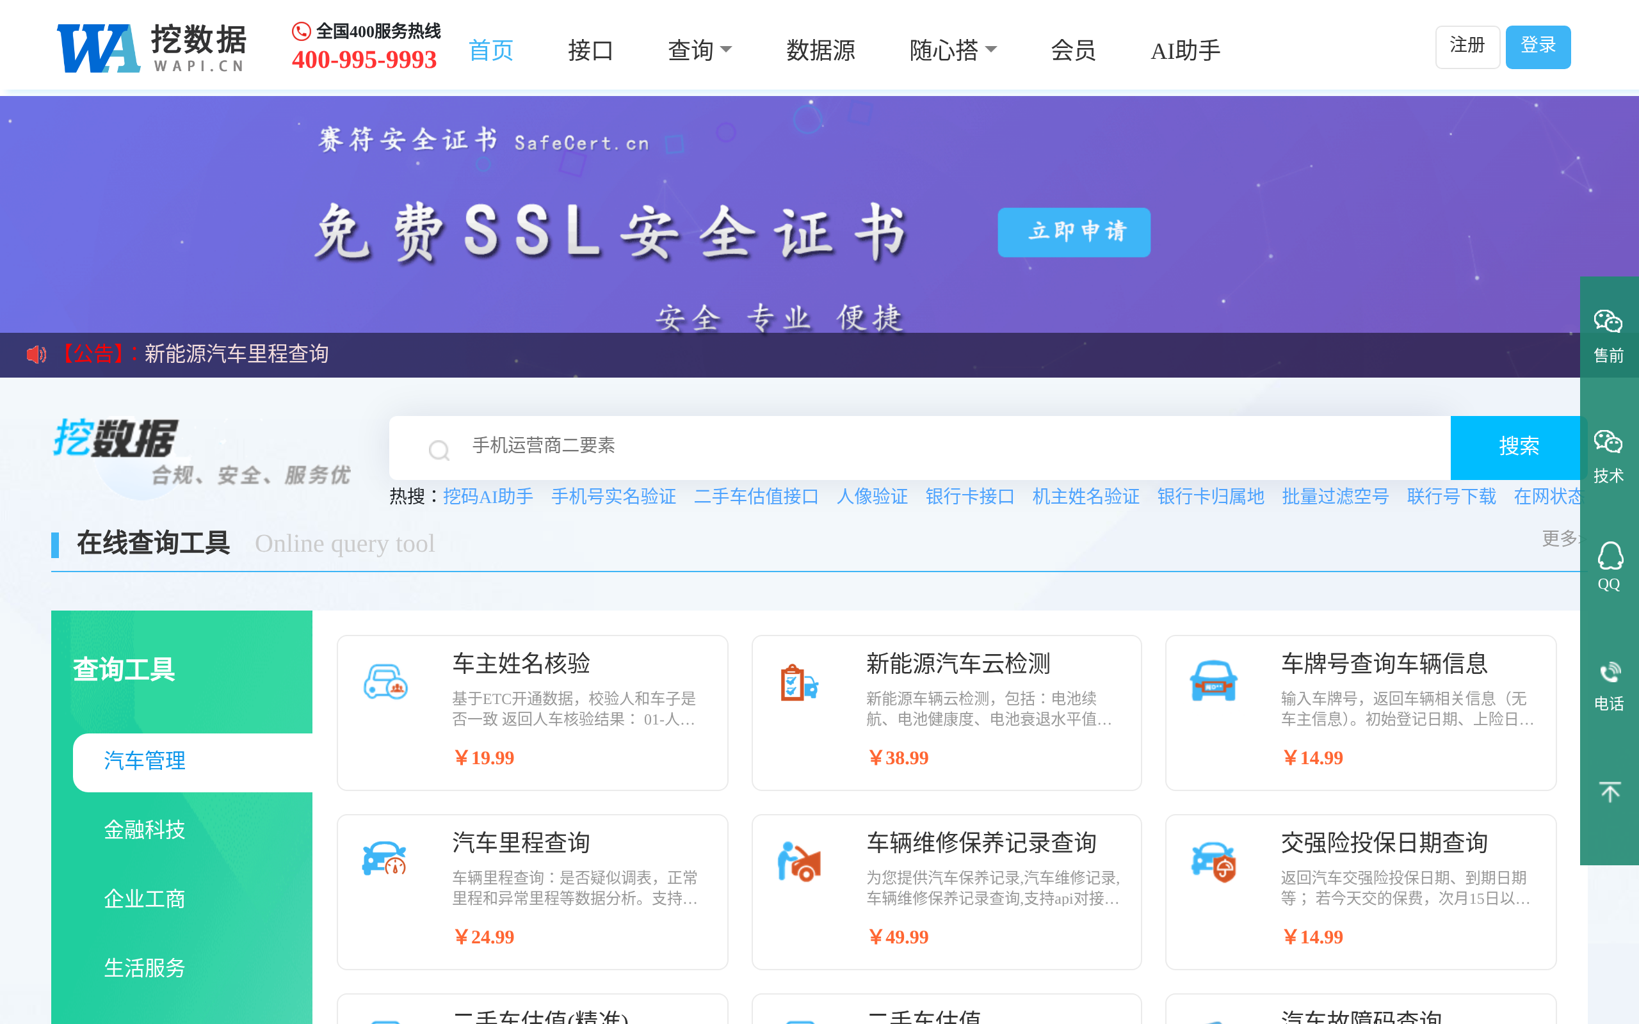Viewport: 1639px width, 1024px height.
Task: Click hot search link 人像验证
Action: coord(873,497)
